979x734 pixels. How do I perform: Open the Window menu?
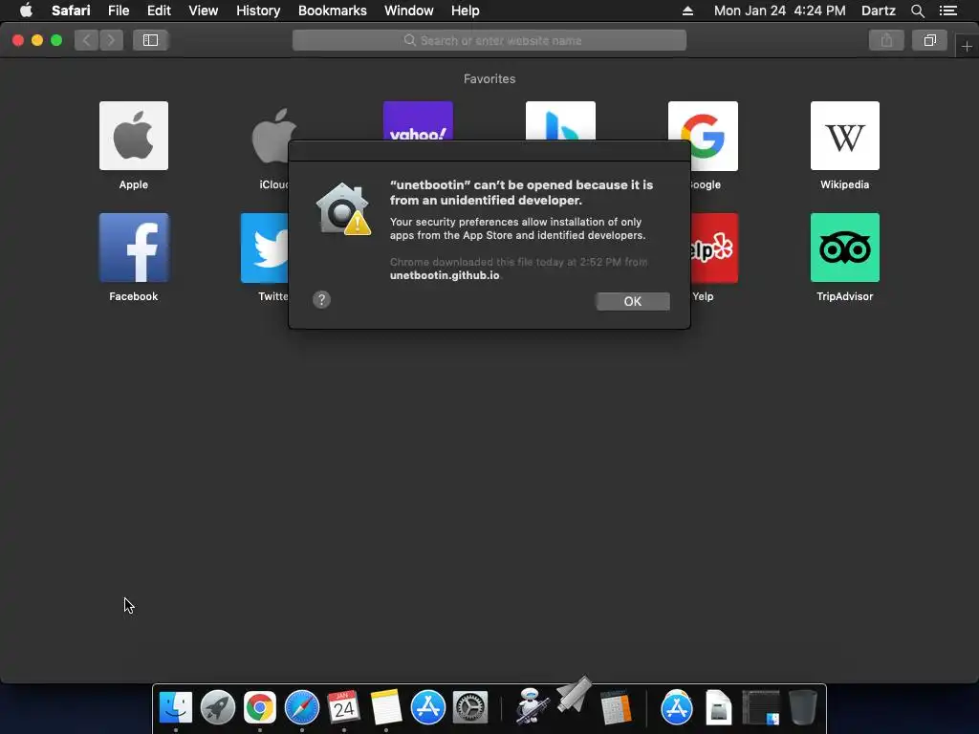pos(408,11)
